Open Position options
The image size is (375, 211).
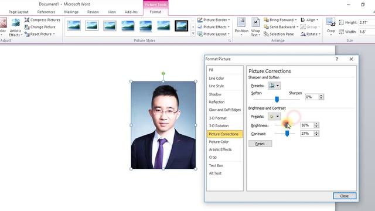pyautogui.click(x=241, y=27)
